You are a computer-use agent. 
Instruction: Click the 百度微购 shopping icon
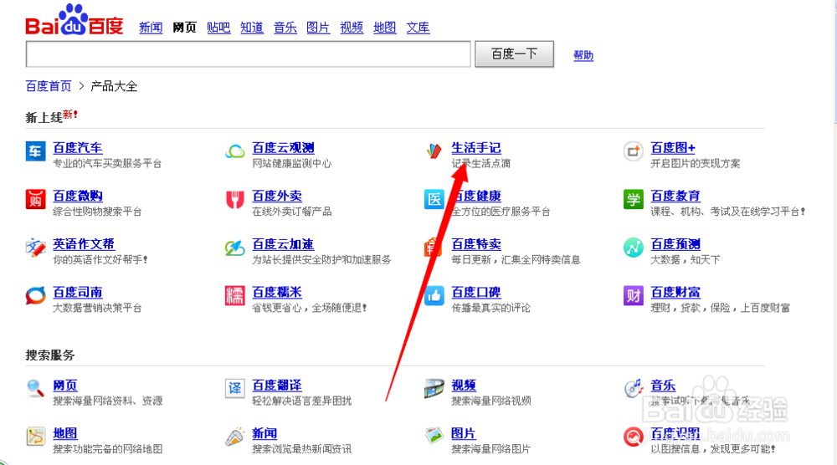(x=36, y=199)
